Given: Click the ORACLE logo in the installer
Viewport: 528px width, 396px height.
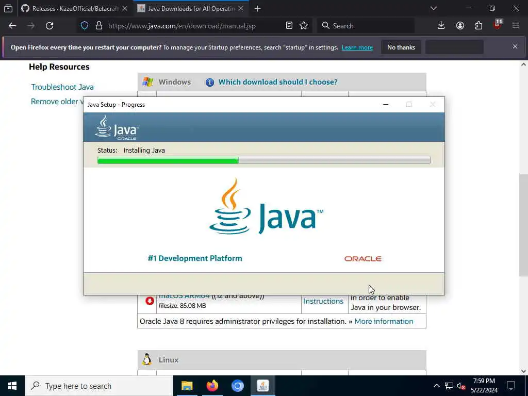Looking at the screenshot, I should point(362,259).
